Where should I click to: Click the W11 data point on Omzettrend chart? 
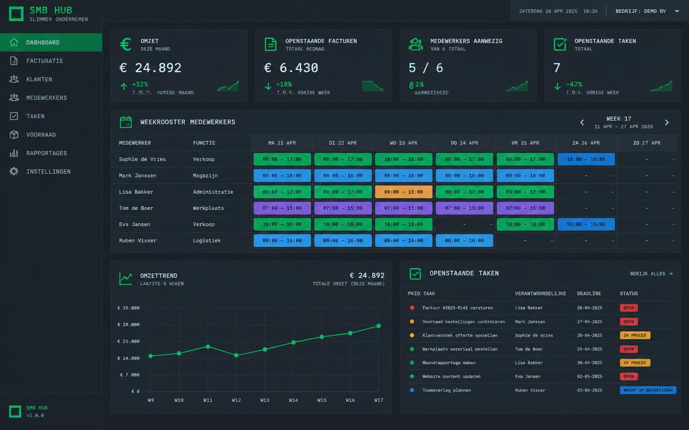208,347
